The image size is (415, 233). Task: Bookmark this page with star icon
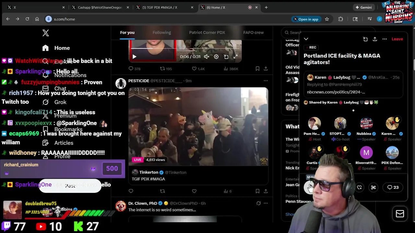click(x=327, y=19)
